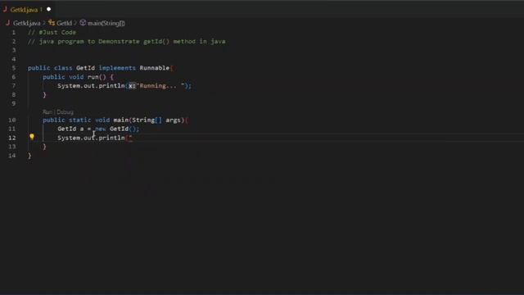524x295 pixels.
Task: Click the method symbol icon in breadcrumb
Action: click(x=83, y=23)
